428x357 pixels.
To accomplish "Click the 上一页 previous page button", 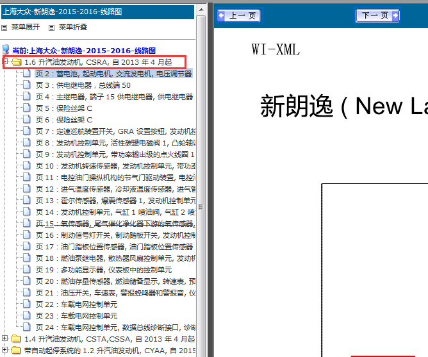I will click(x=239, y=15).
